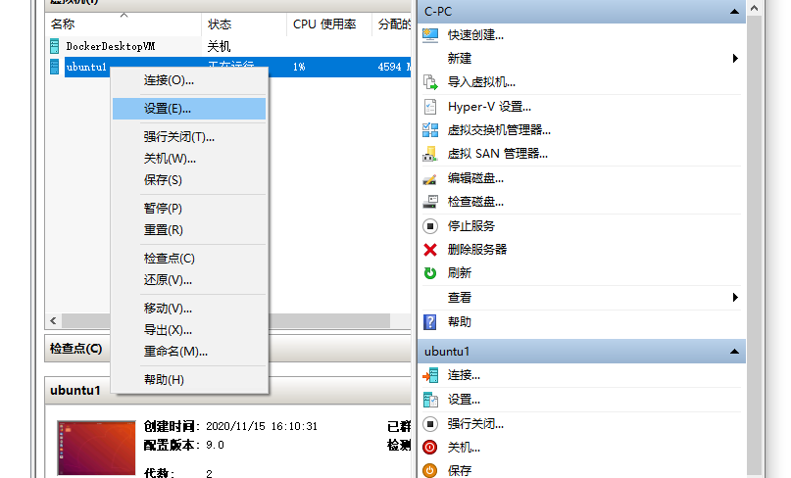Select 暂停(P) in context menu
Image resolution: width=791 pixels, height=478 pixels.
pos(189,209)
